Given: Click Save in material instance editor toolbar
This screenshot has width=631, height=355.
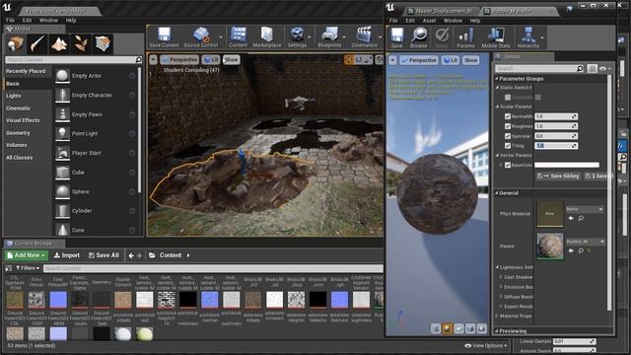Looking at the screenshot, I should pyautogui.click(x=396, y=37).
